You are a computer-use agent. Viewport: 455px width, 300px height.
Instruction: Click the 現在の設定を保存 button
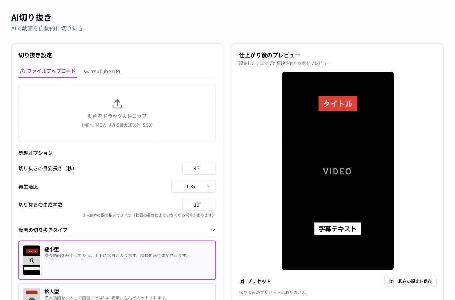click(x=410, y=281)
